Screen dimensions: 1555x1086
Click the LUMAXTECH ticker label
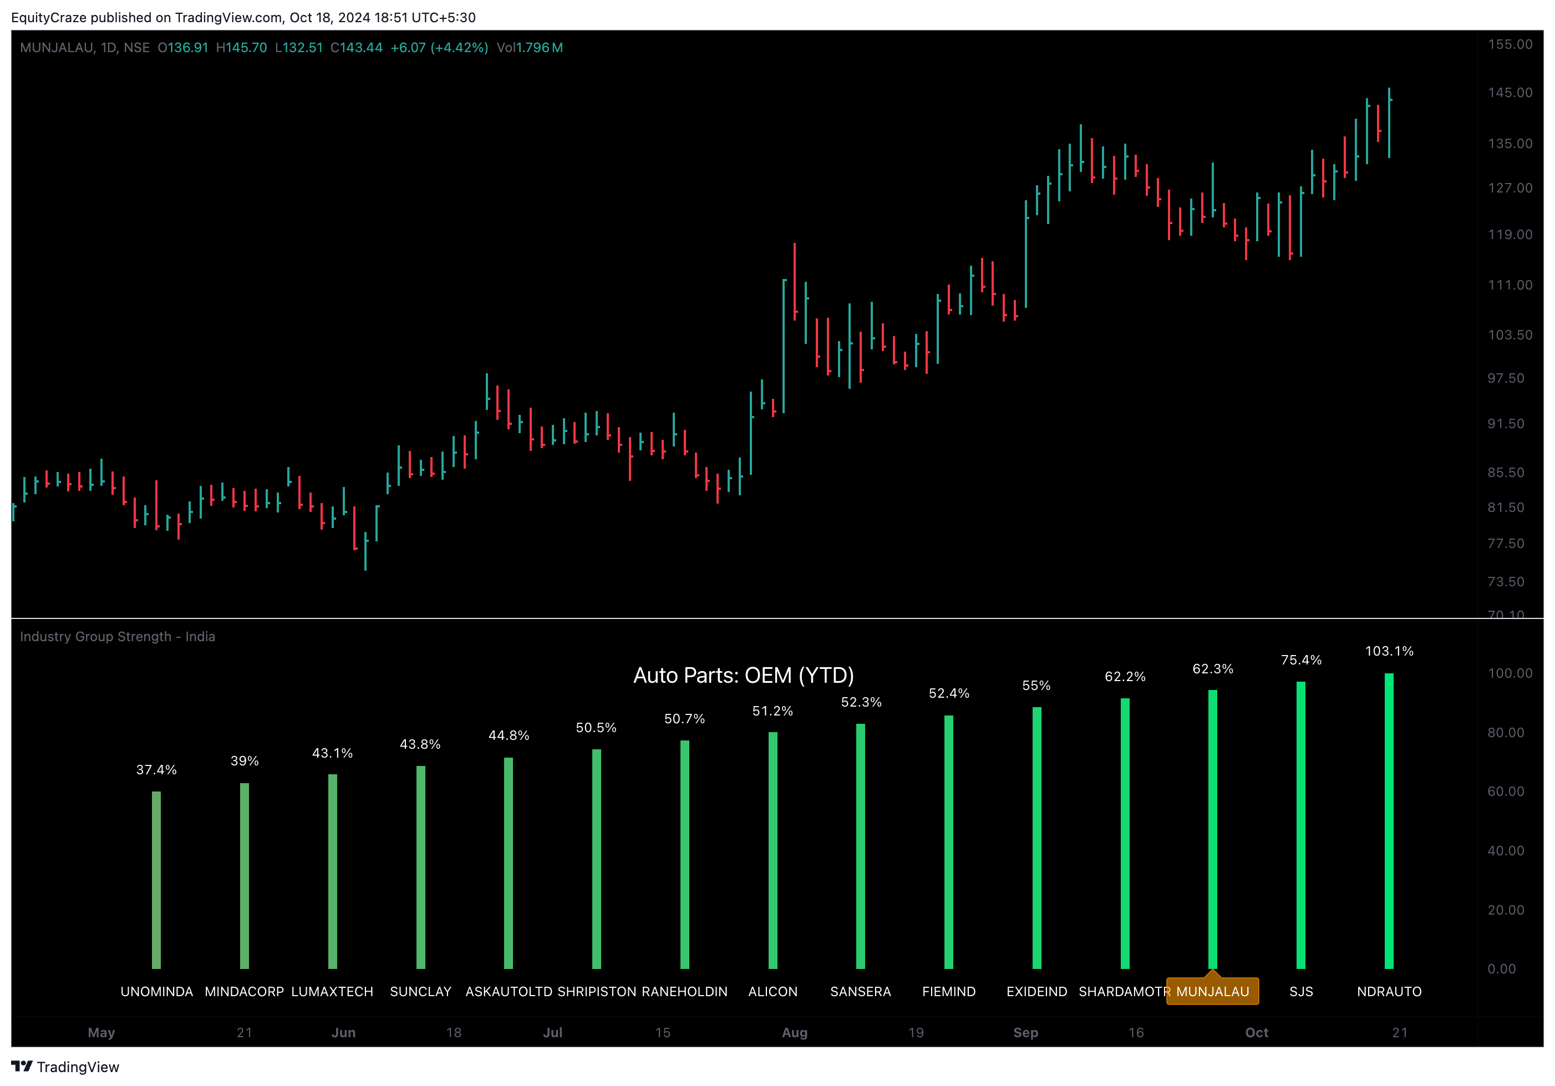333,992
